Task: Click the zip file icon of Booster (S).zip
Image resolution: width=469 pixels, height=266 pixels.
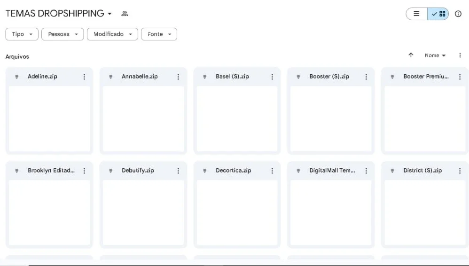Action: [298, 77]
